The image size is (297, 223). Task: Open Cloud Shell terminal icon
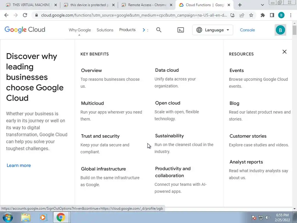tap(181, 30)
